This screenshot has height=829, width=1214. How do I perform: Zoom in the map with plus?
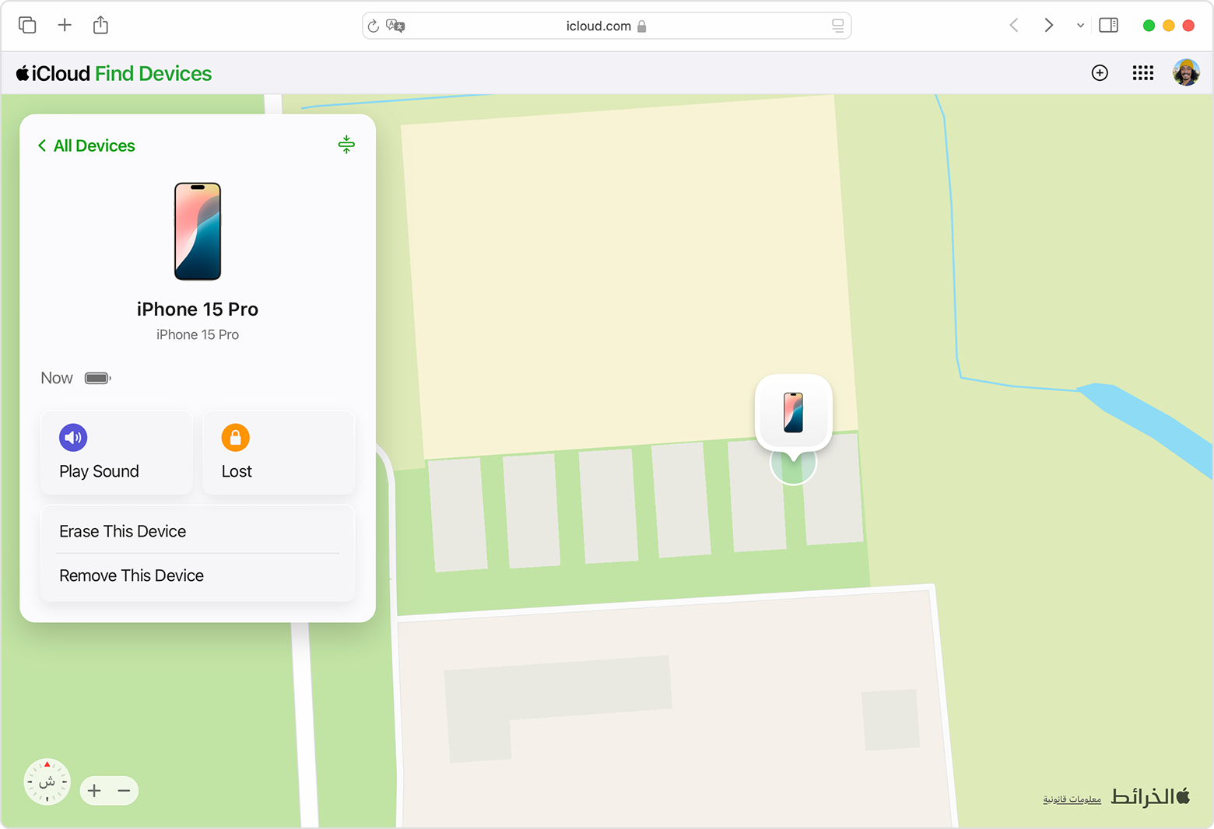pyautogui.click(x=94, y=791)
